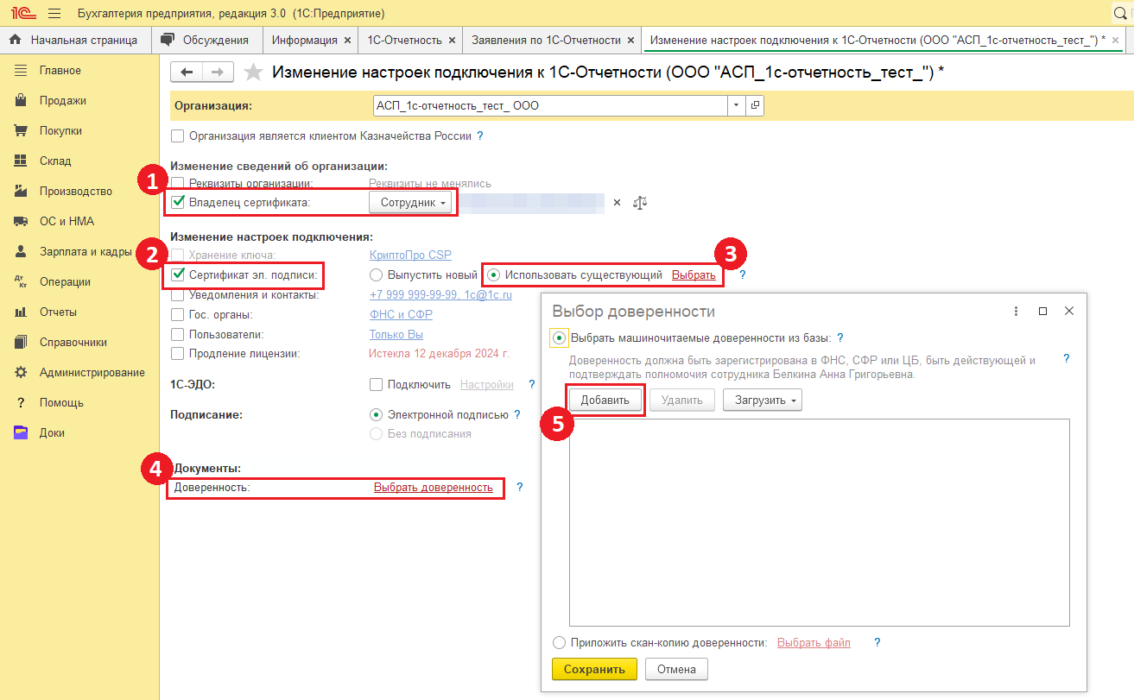Viewport: 1134px width, 700px height.
Task: Open the ФНС и СФР link
Action: coord(401,315)
